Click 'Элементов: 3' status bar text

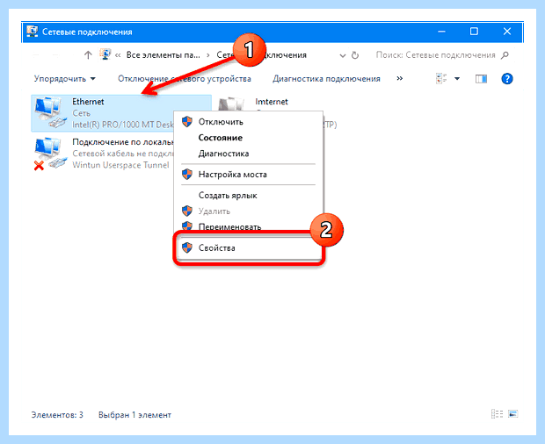tap(57, 415)
